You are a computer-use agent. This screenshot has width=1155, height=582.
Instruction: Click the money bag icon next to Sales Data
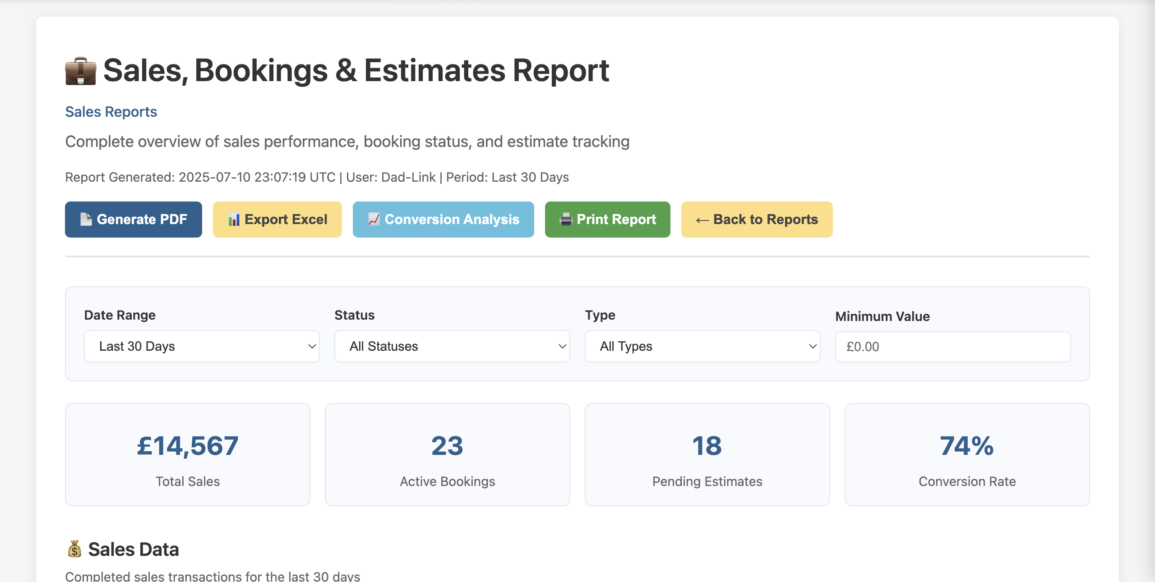coord(74,549)
